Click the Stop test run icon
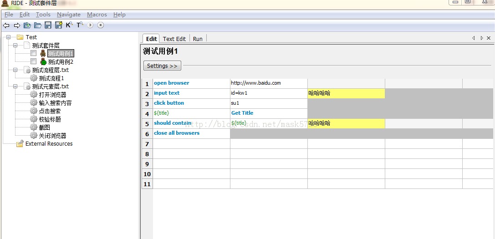495x239 pixels. click(x=101, y=25)
